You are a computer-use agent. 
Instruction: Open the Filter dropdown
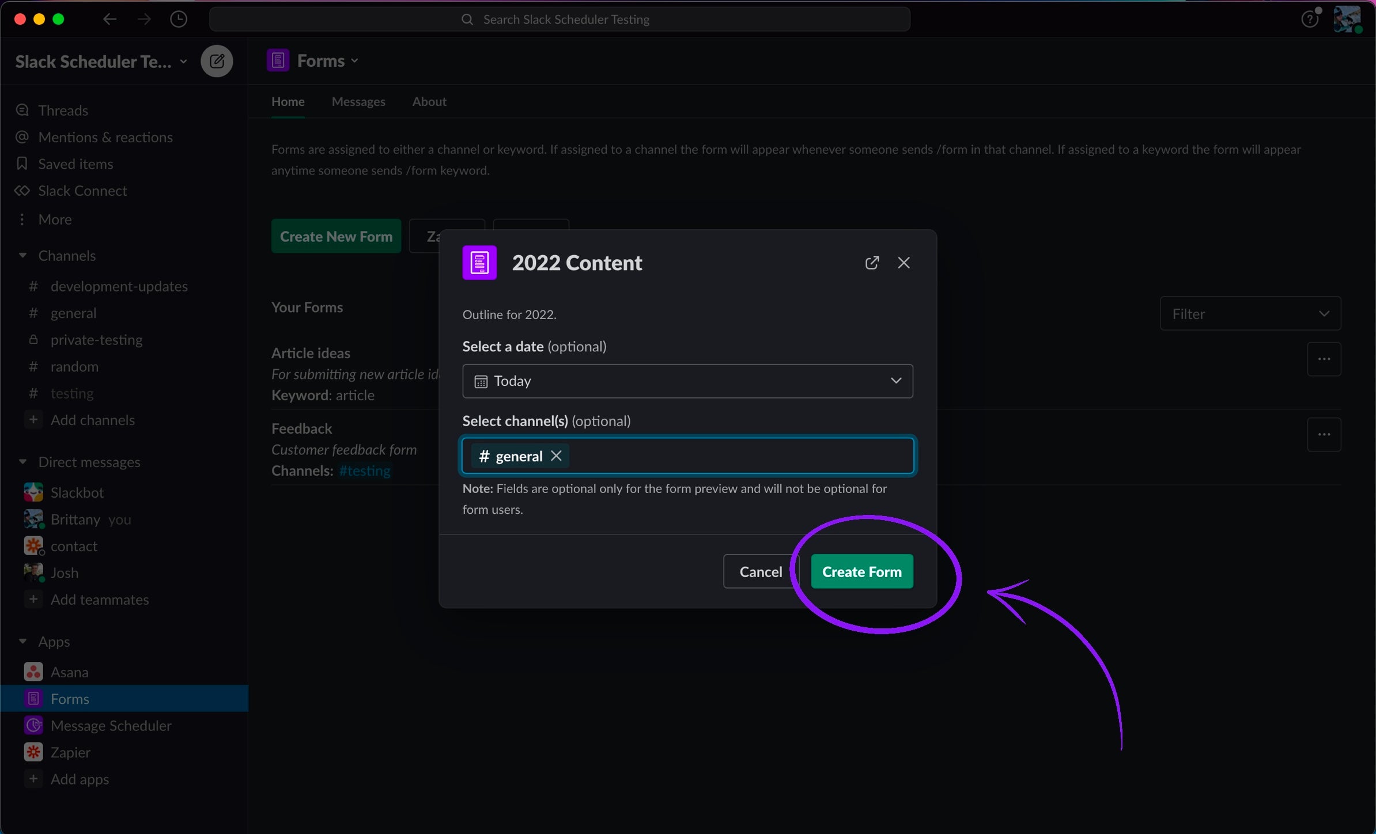[x=1250, y=313]
